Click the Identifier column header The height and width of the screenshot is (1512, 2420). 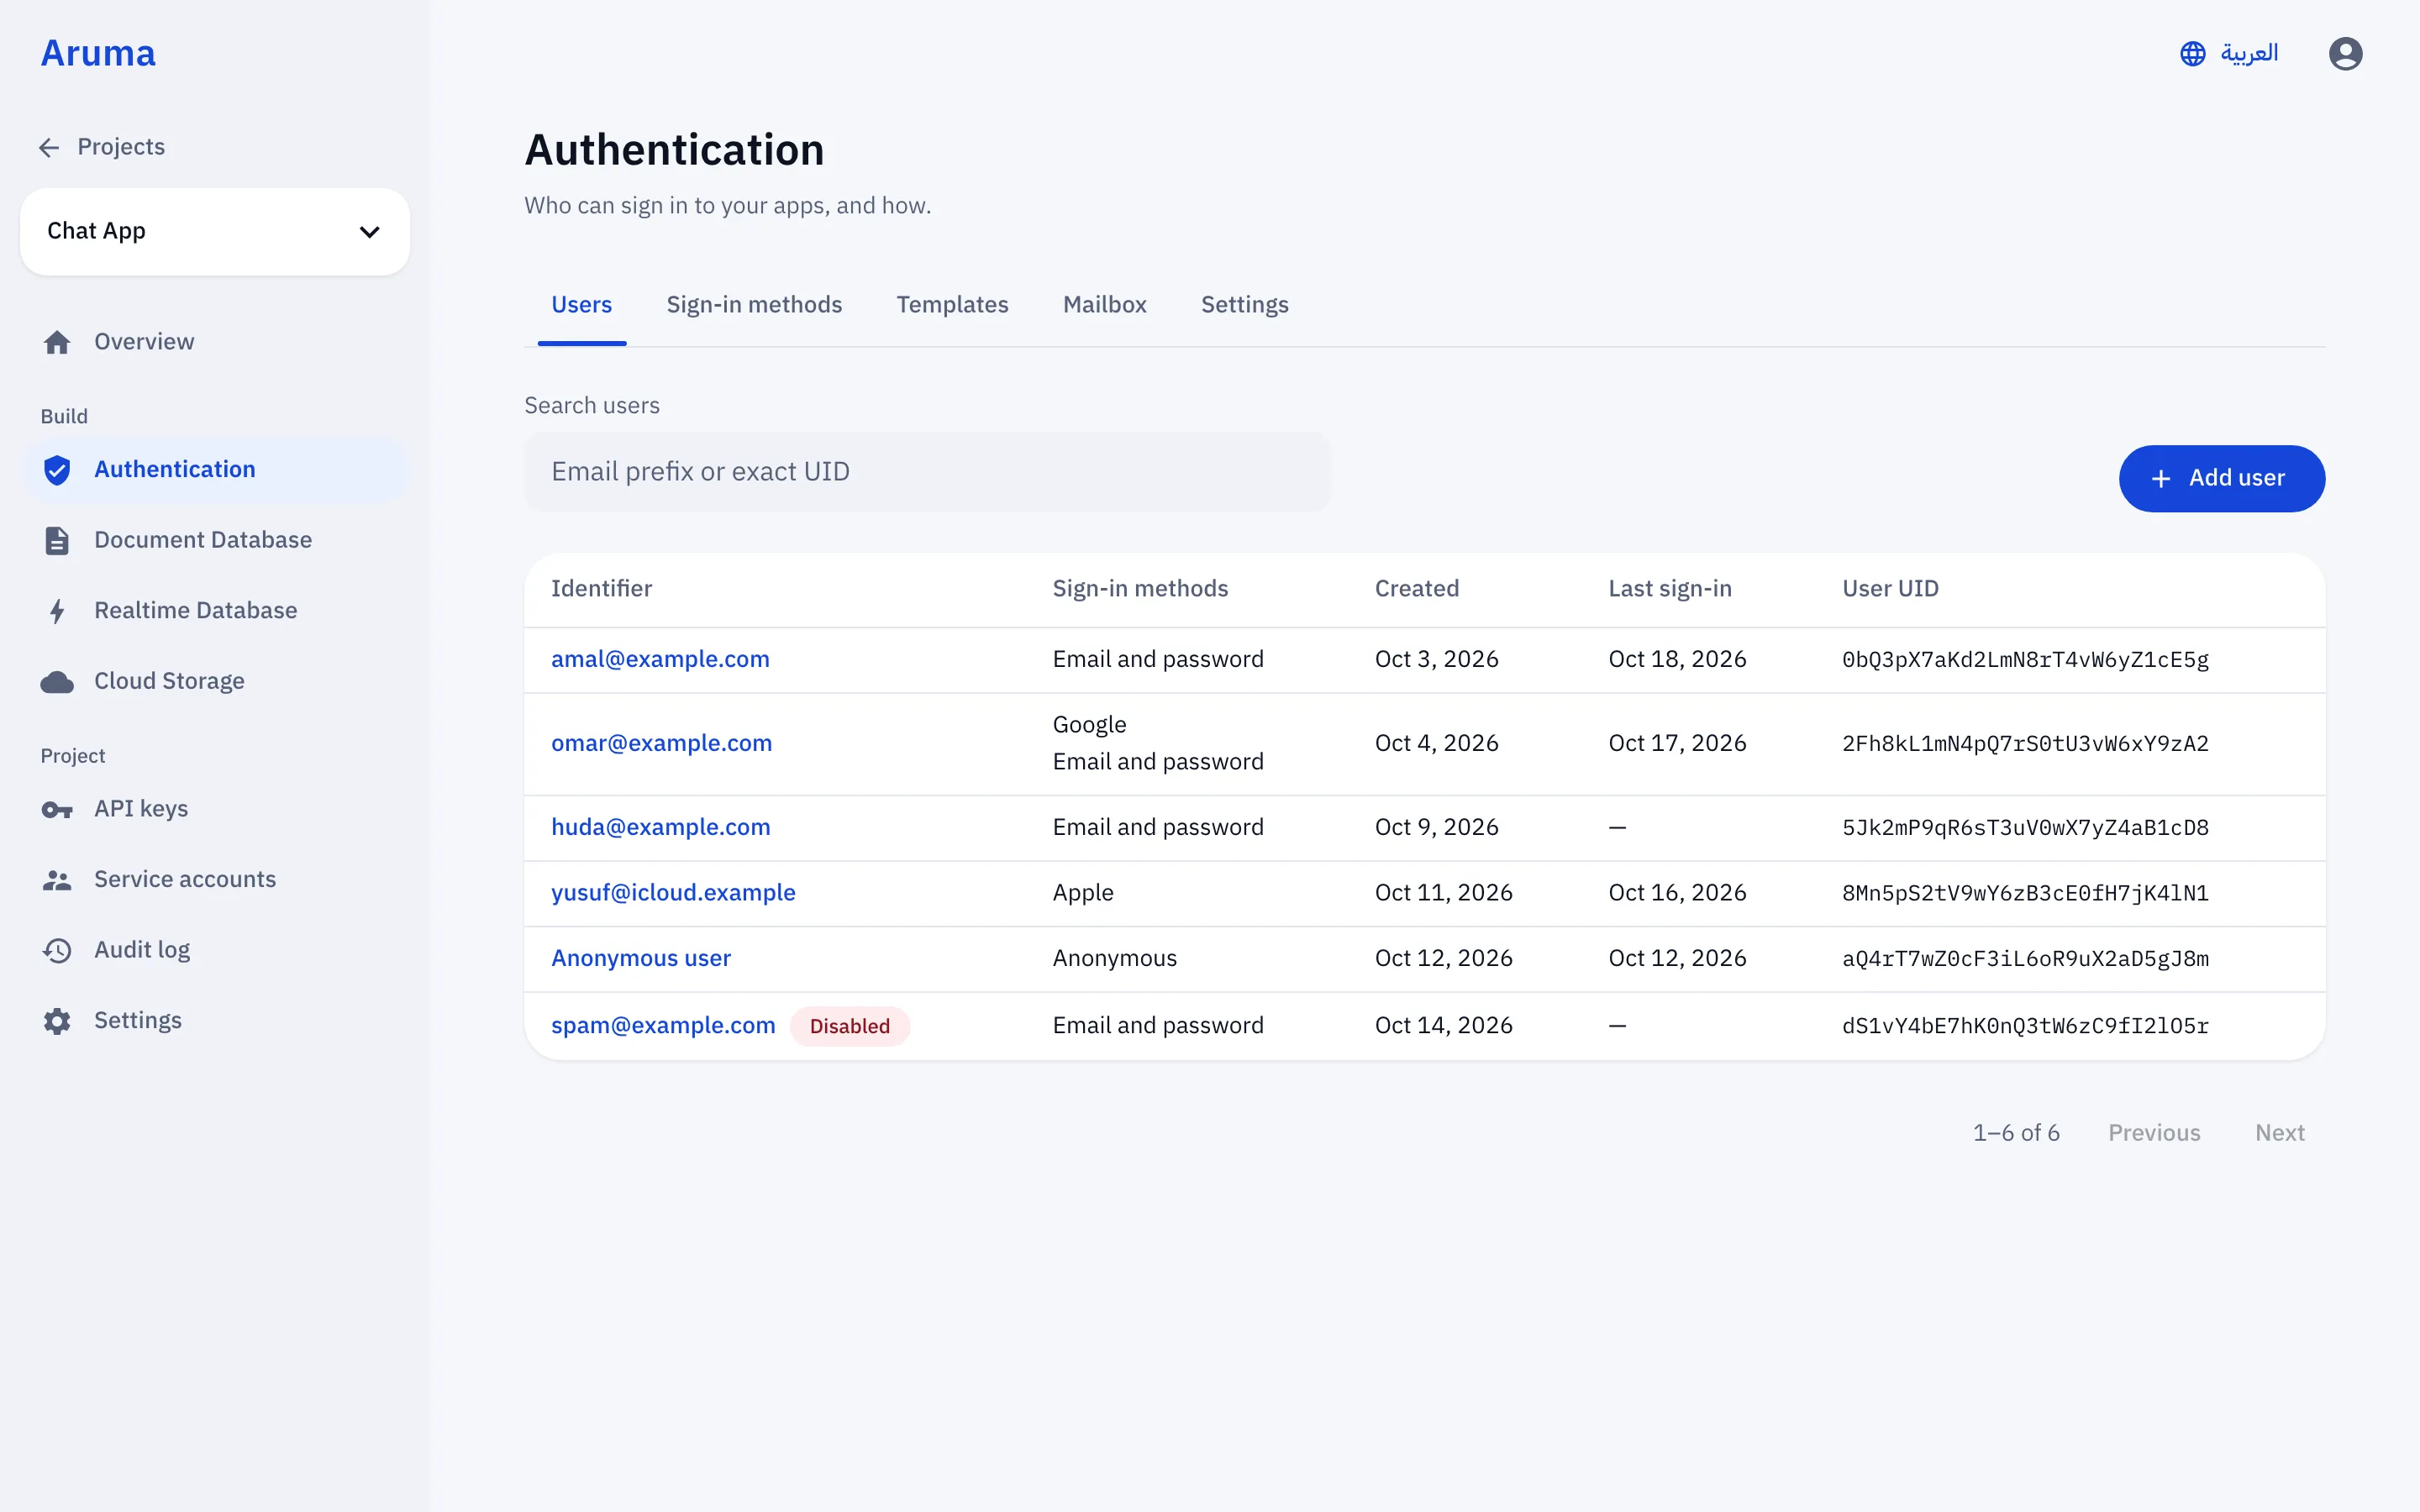(601, 589)
